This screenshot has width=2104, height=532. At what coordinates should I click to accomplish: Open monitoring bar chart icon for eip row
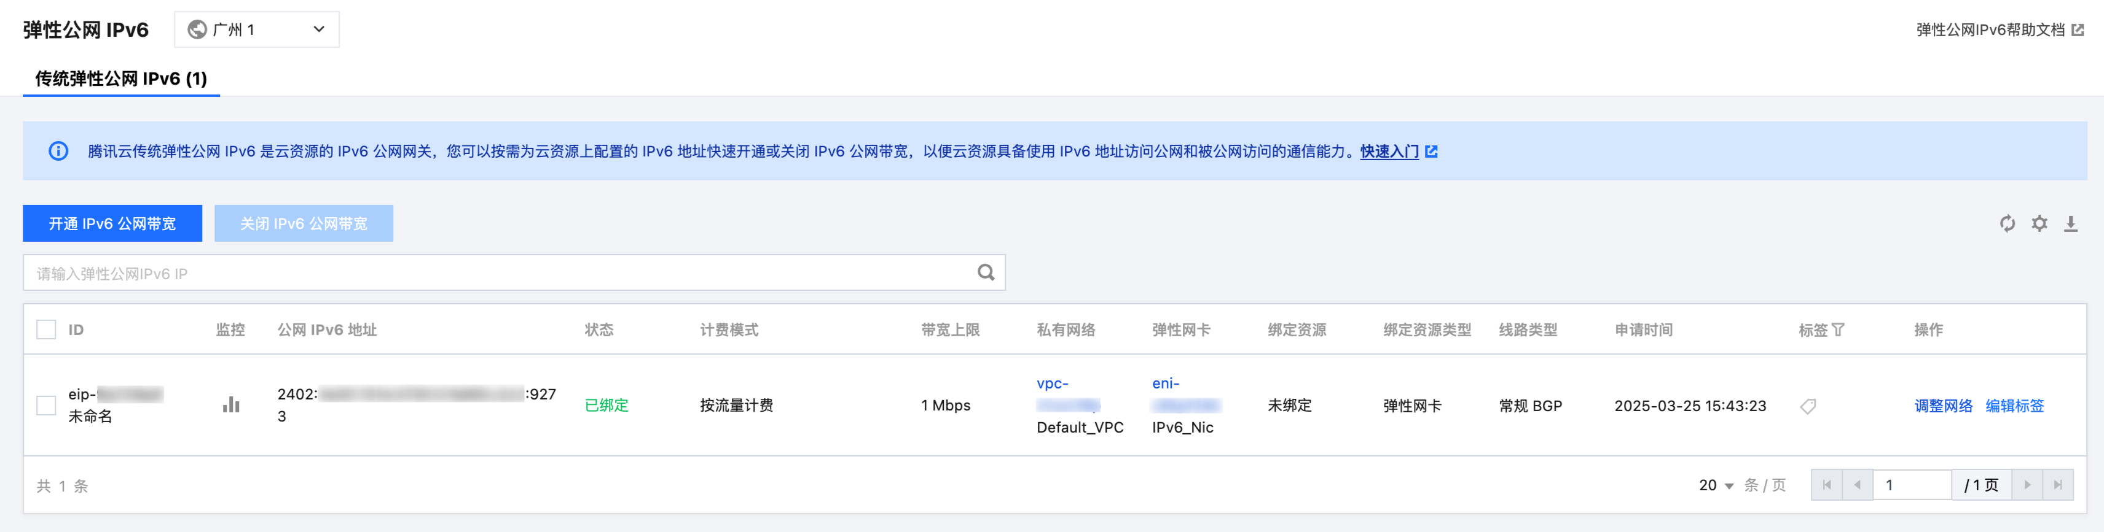point(231,405)
